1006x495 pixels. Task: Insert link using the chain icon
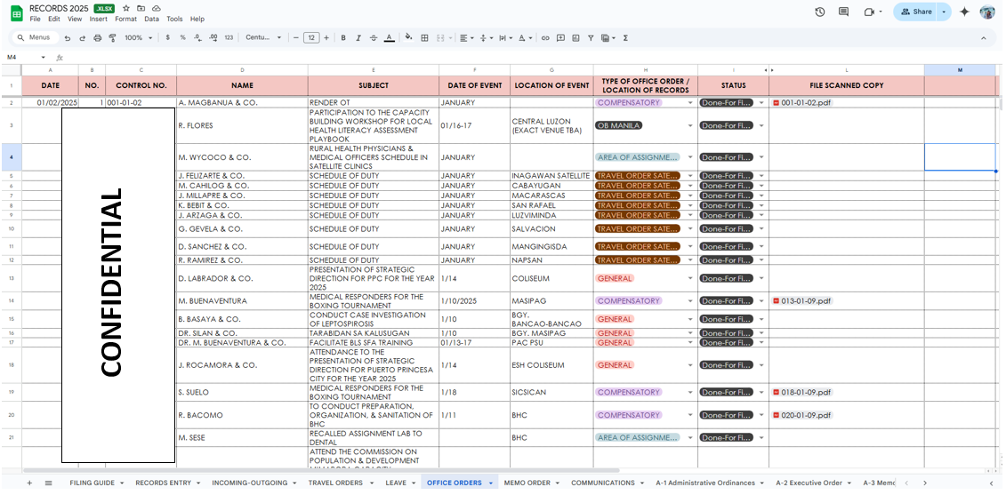pyautogui.click(x=545, y=38)
